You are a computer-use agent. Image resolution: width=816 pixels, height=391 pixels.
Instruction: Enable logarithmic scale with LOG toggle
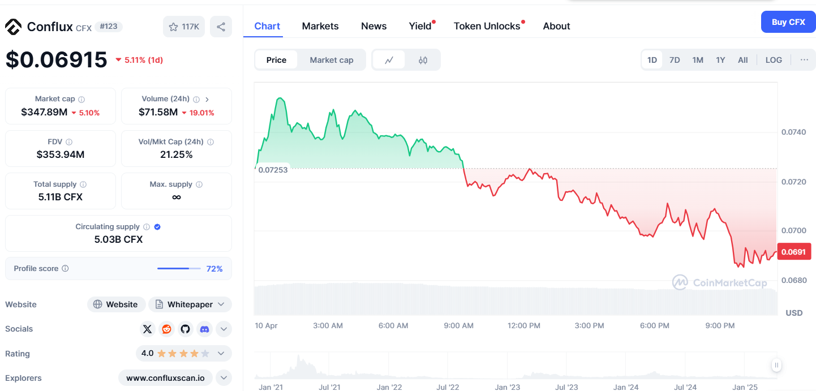click(x=774, y=59)
